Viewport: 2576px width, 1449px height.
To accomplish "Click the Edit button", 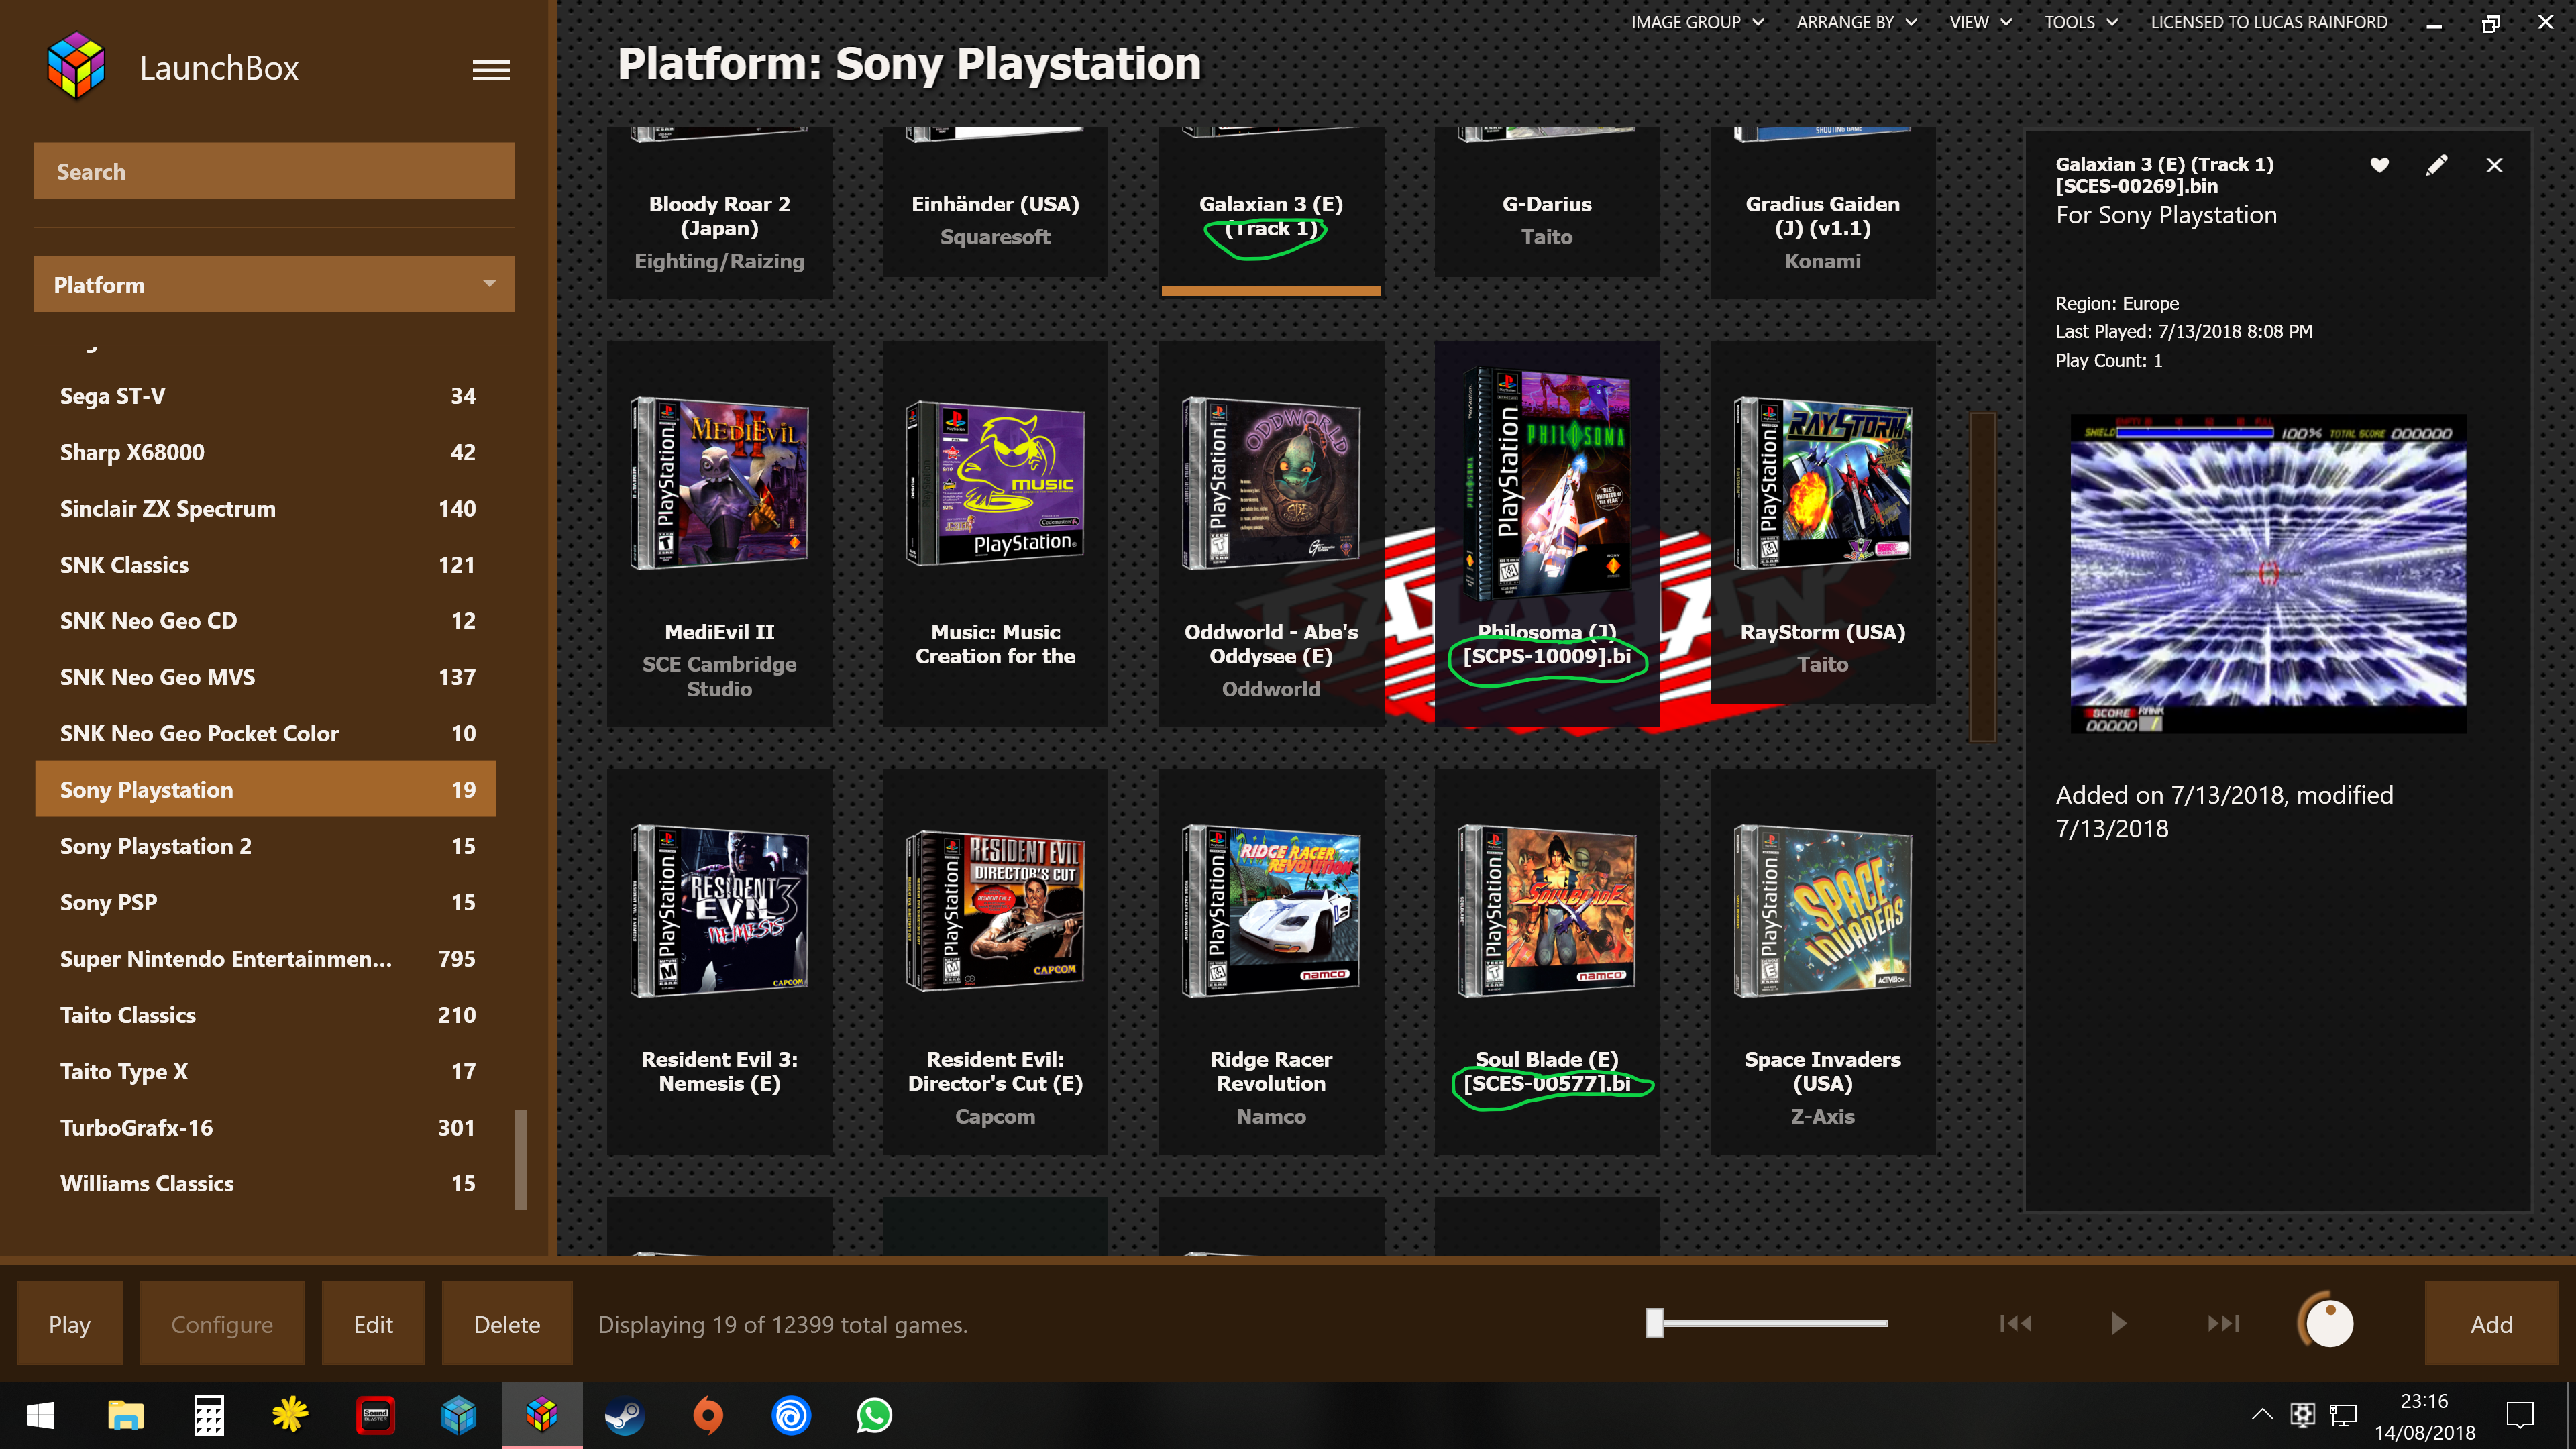I will point(373,1323).
